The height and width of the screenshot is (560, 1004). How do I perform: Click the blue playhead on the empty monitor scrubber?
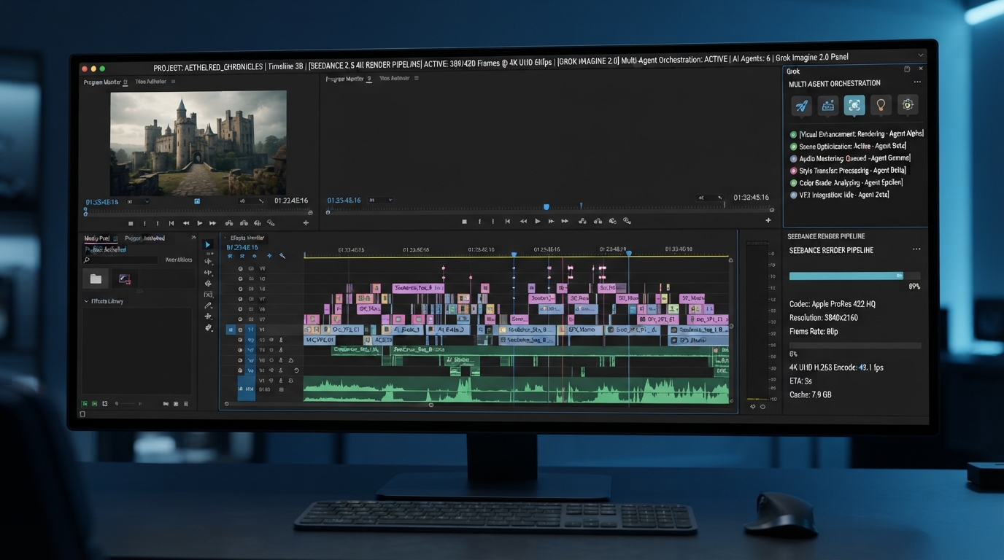[x=547, y=208]
